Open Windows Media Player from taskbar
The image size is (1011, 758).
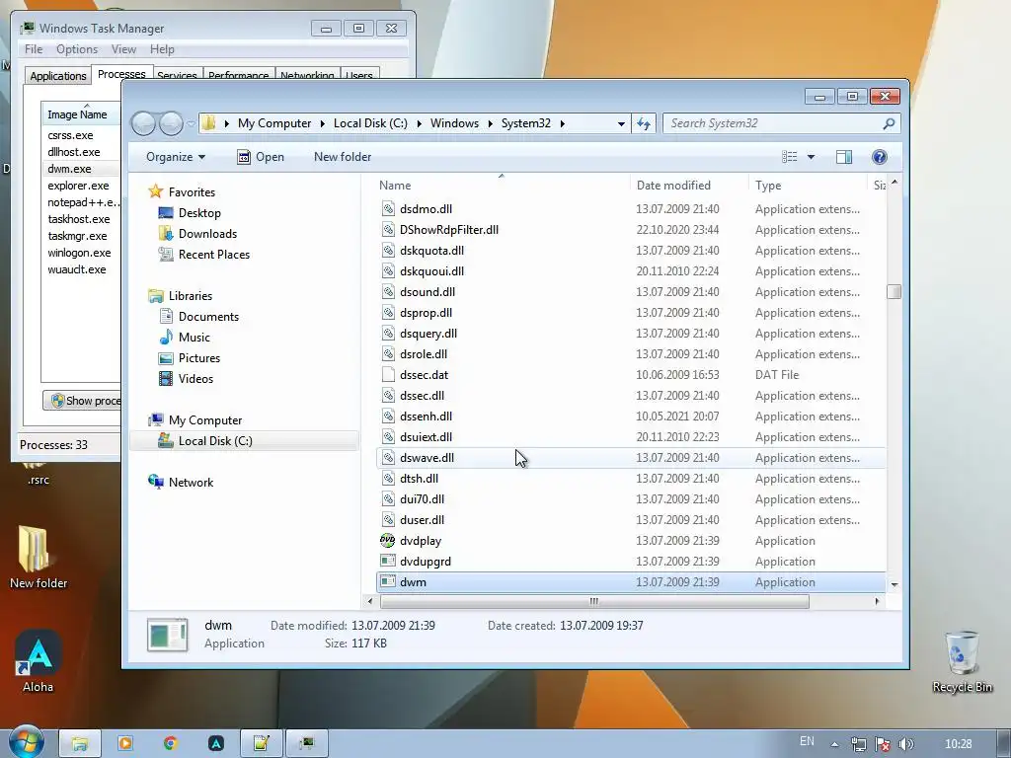pos(125,744)
